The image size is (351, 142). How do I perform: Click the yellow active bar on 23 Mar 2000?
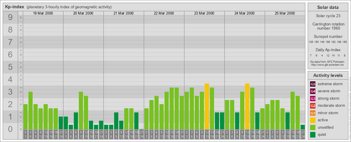(x=207, y=106)
